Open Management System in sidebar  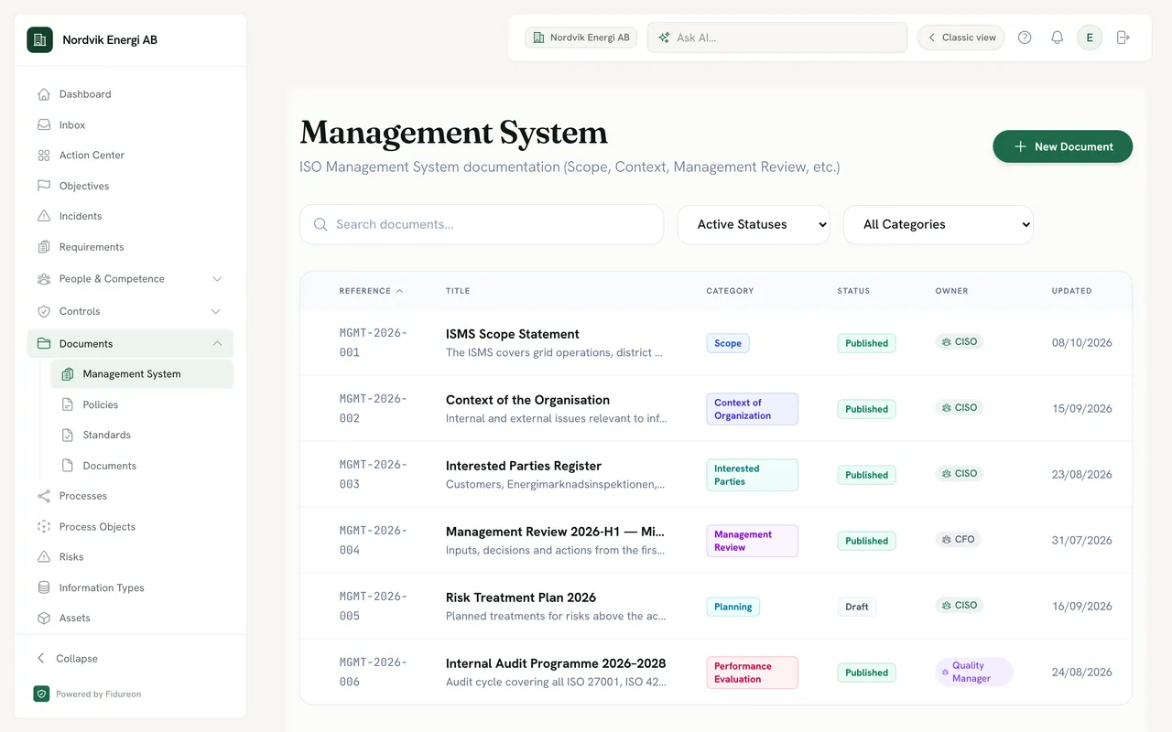point(142,374)
